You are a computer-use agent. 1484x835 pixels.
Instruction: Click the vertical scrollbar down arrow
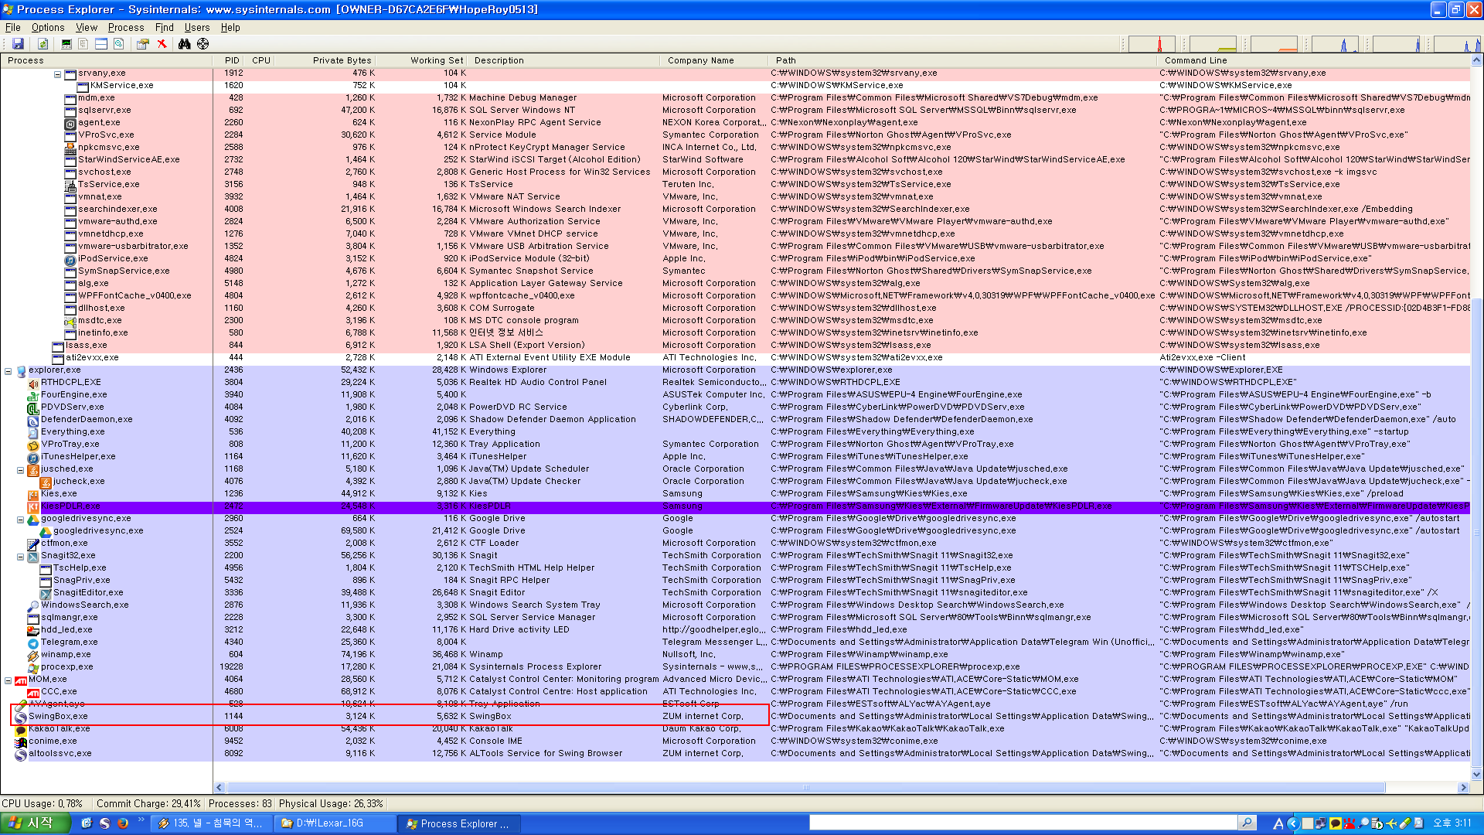(1477, 775)
